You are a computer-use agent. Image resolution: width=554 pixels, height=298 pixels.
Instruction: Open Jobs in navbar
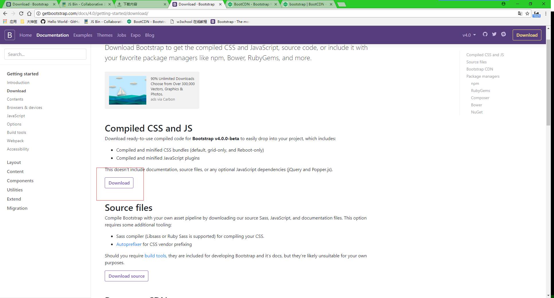click(121, 35)
